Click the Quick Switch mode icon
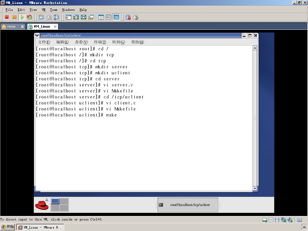Viewport: 308px width, 231px height. pos(76,17)
